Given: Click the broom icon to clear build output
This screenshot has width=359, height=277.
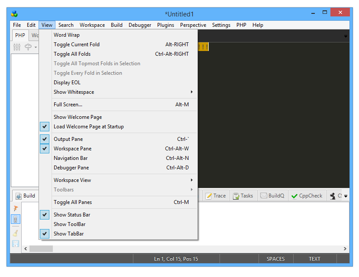Looking at the screenshot, I should click(16, 233).
